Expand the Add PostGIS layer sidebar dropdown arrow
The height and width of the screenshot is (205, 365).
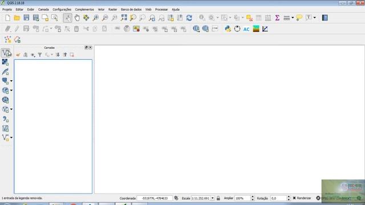pyautogui.click(x=11, y=81)
